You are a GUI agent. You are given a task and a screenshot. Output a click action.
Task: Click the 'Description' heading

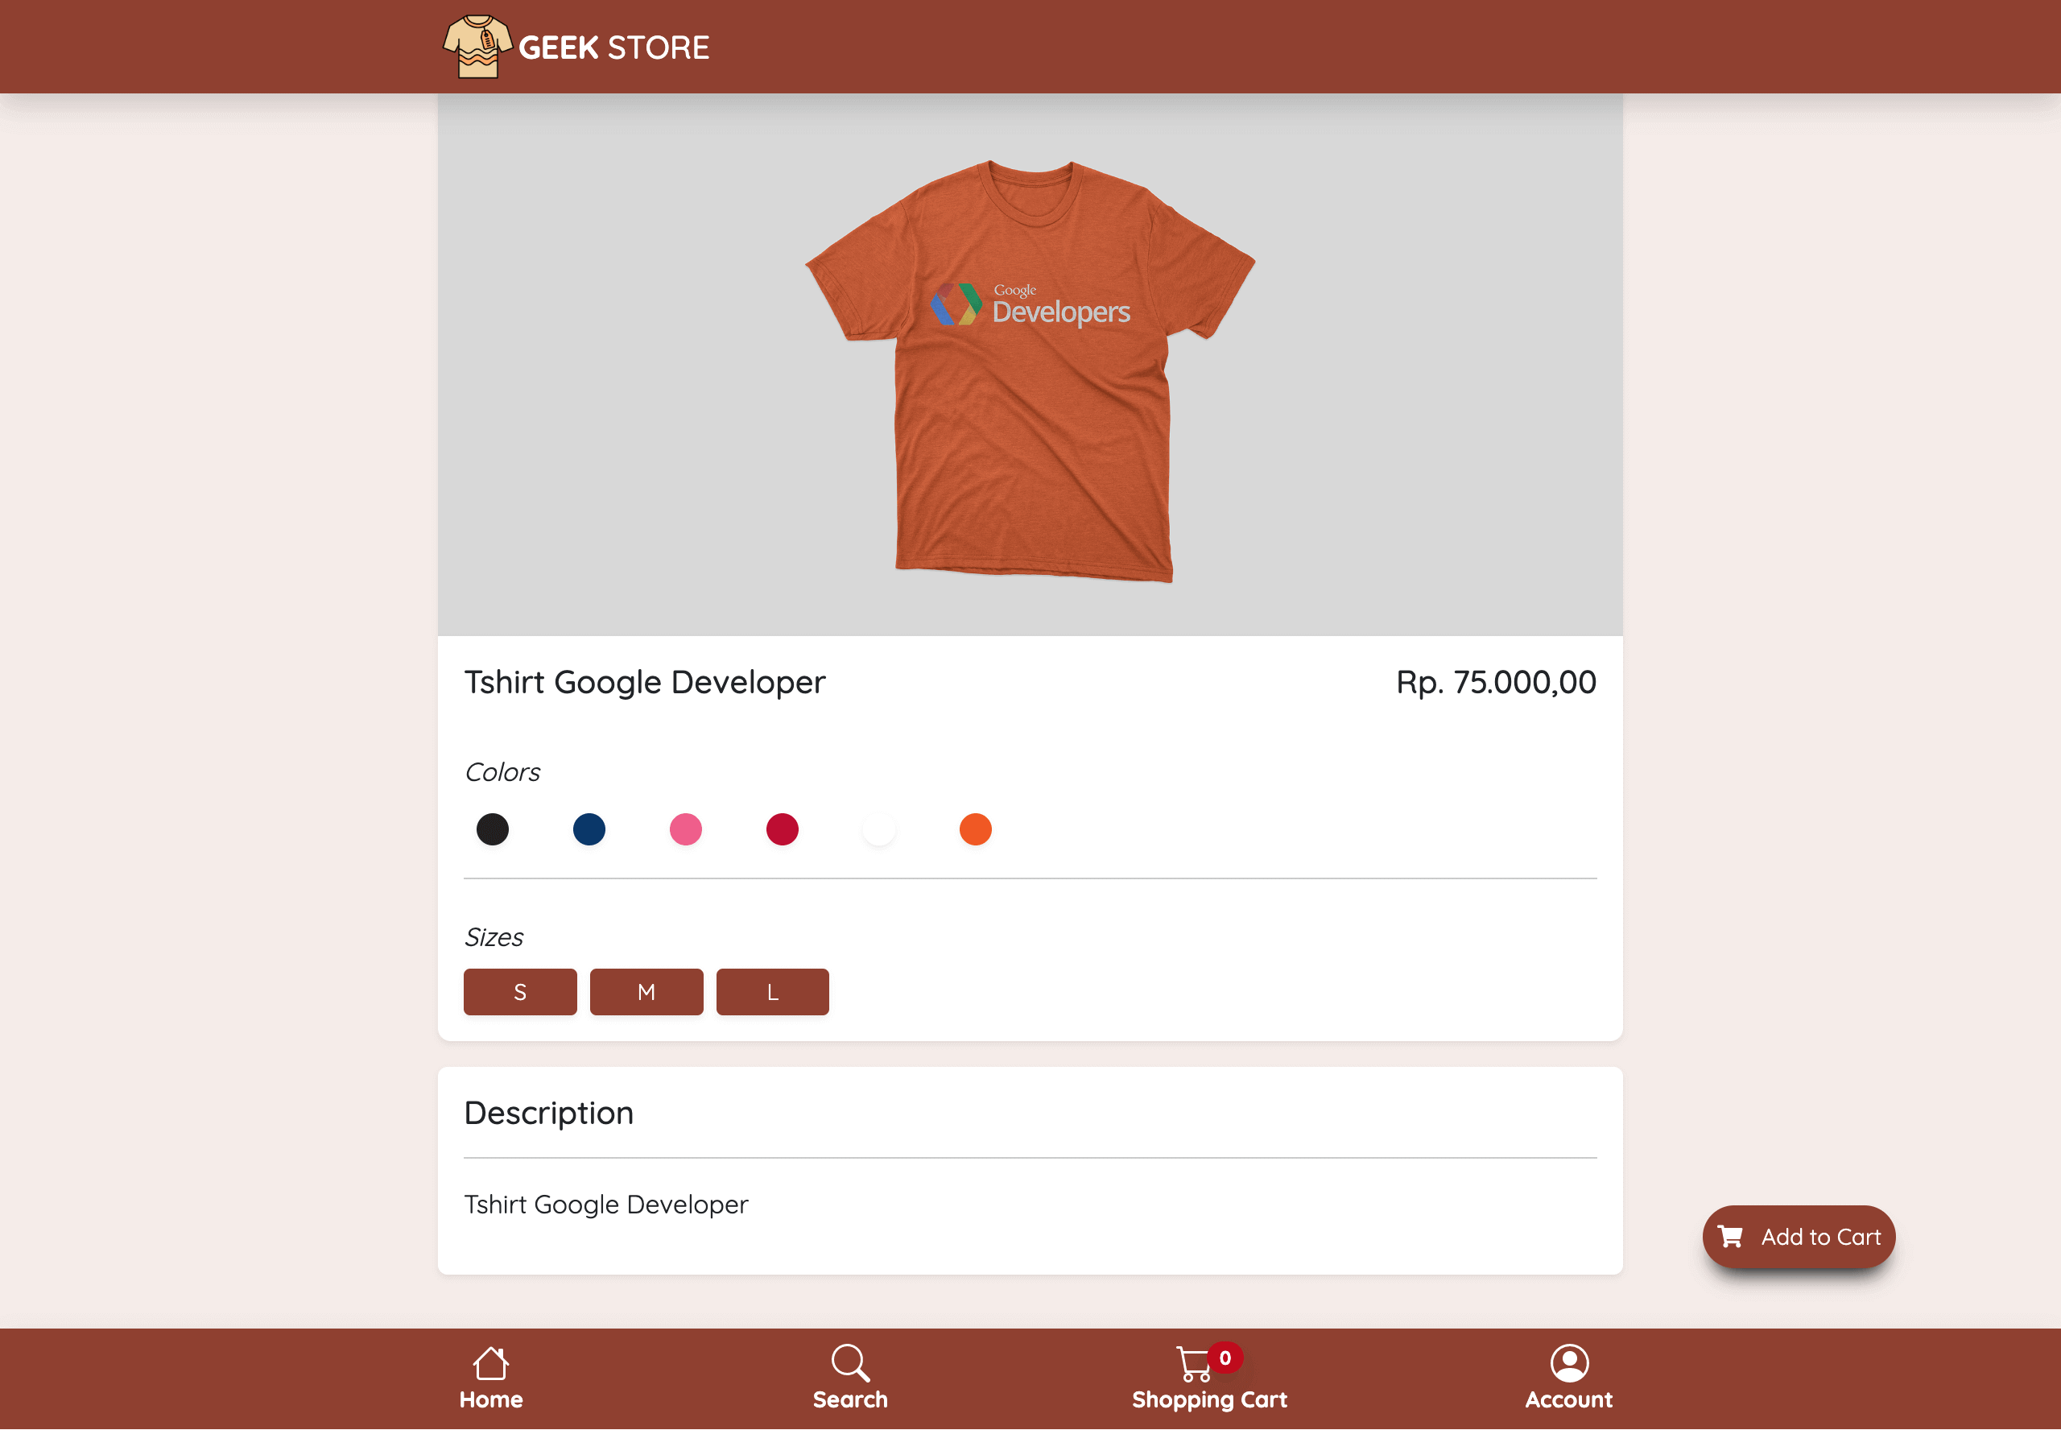coord(549,1114)
